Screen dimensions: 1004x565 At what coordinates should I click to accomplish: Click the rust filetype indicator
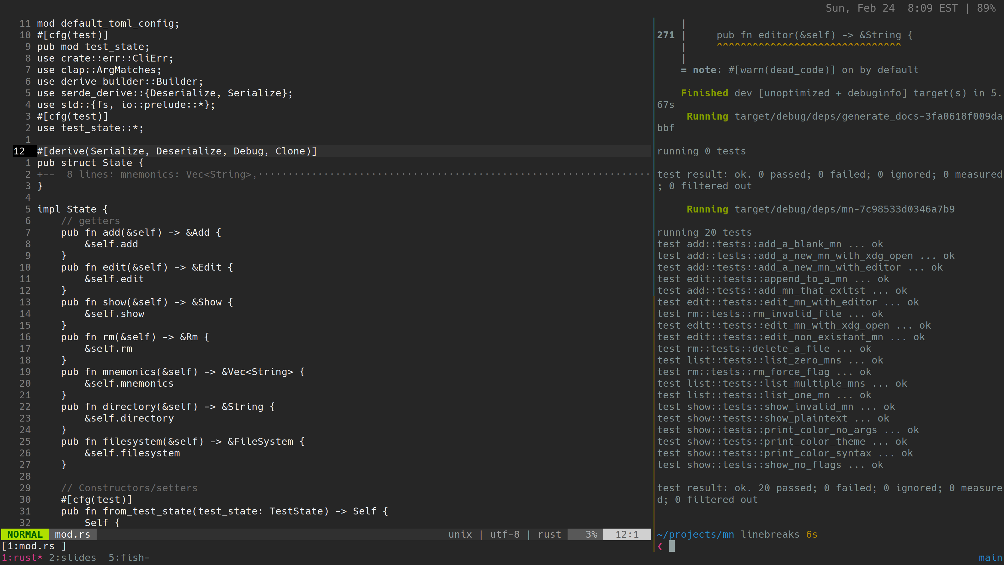(x=549, y=534)
